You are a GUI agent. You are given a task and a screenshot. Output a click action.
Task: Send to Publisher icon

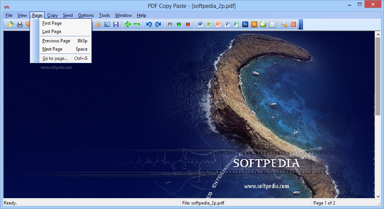[236, 24]
